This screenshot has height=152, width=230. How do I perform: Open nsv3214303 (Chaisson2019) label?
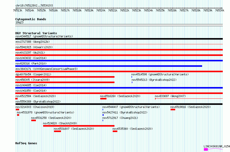[x=35, y=107]
